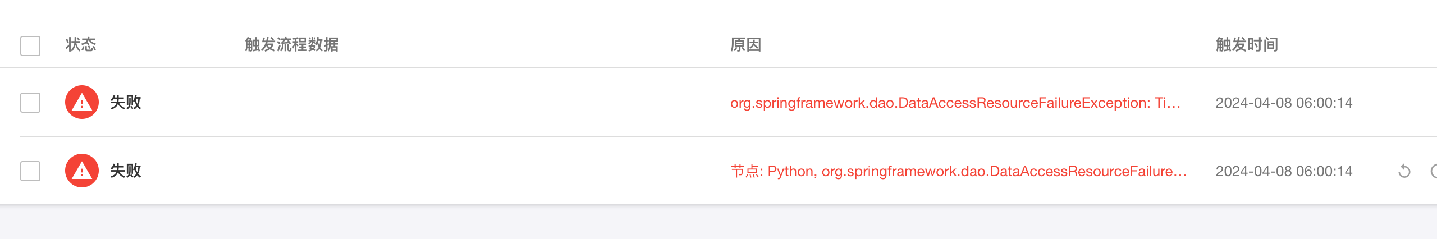The image size is (1437, 239).
Task: Click the retry arrow icon in the second row
Action: click(1404, 171)
